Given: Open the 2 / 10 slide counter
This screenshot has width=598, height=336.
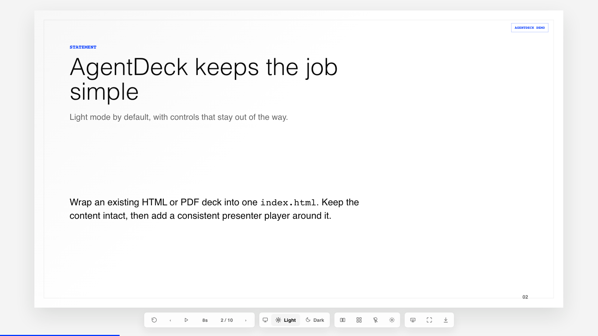Looking at the screenshot, I should click(x=226, y=320).
